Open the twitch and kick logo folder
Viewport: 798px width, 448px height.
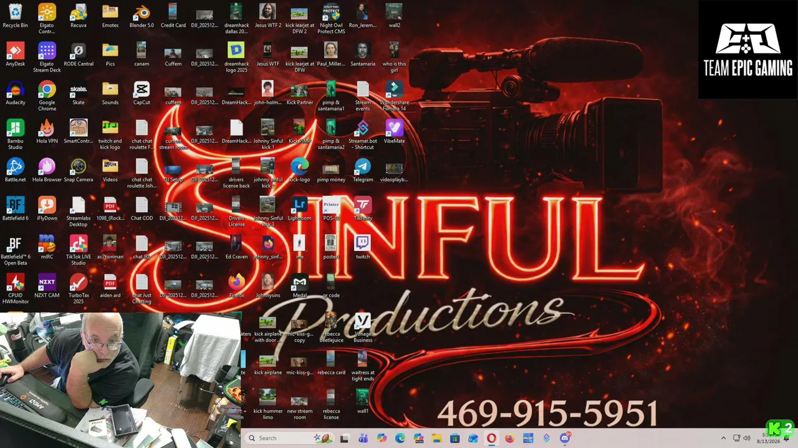(x=110, y=135)
